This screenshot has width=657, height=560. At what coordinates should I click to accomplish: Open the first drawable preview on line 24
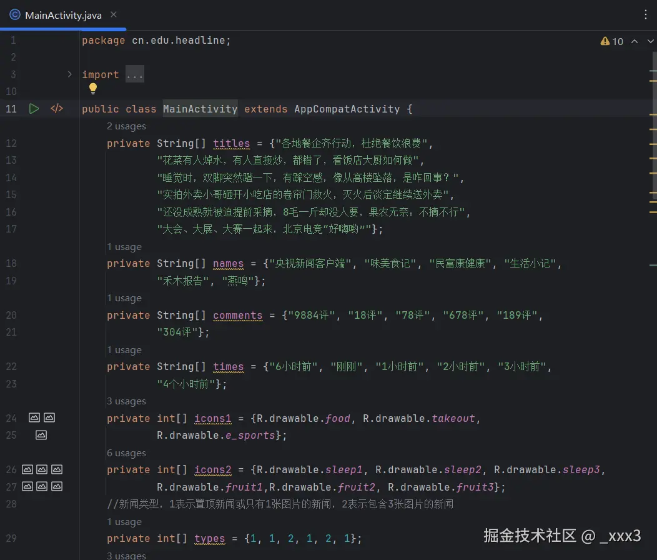click(34, 417)
